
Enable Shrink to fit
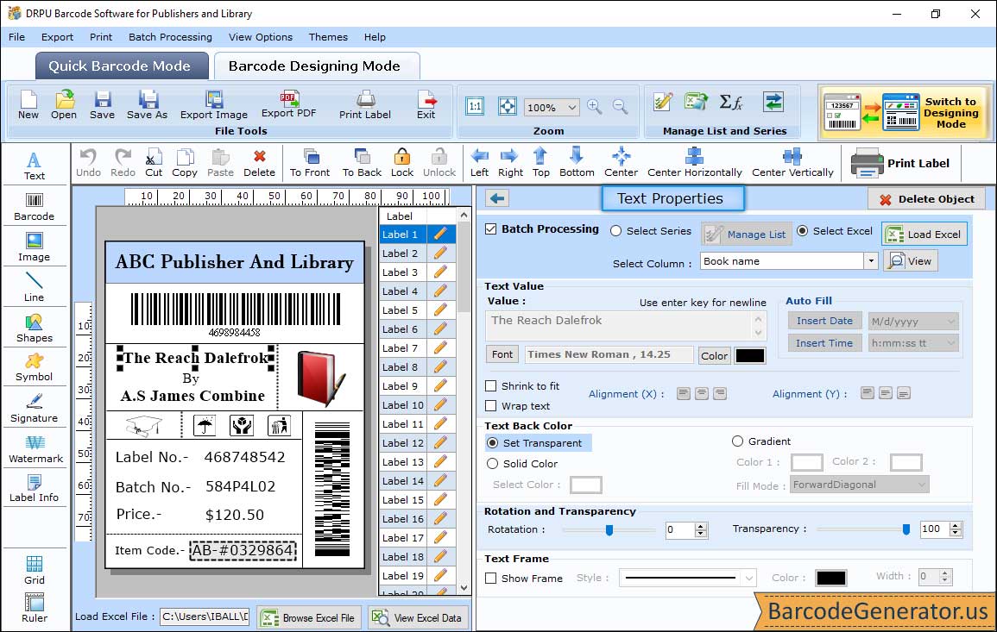click(x=491, y=385)
